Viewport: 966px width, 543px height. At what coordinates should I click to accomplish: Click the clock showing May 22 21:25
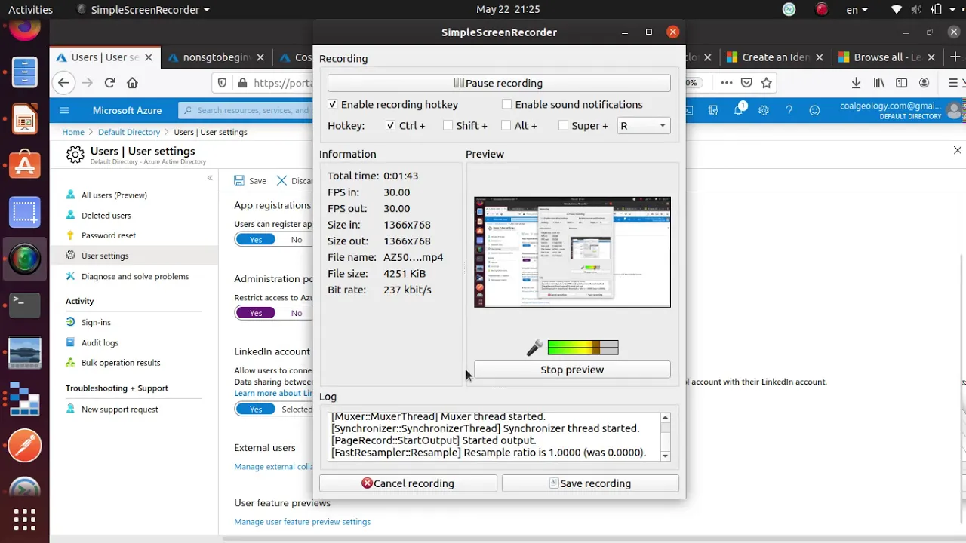coord(508,10)
